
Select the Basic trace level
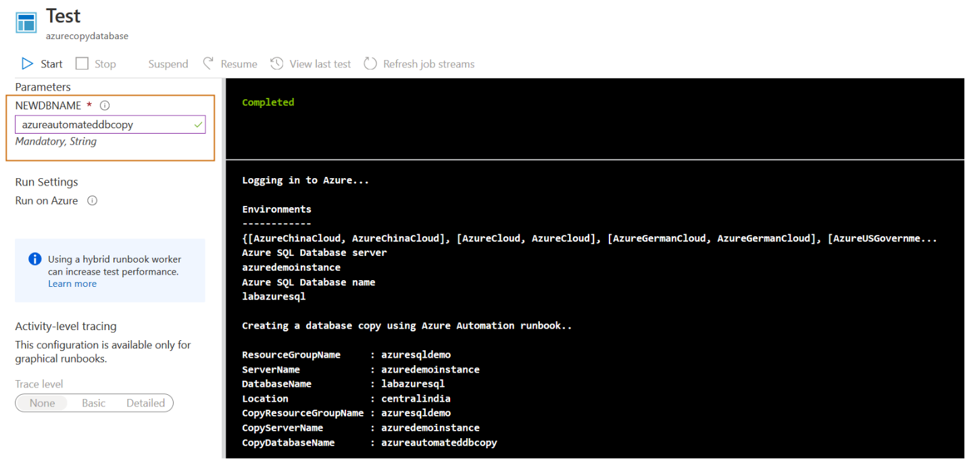tap(93, 403)
